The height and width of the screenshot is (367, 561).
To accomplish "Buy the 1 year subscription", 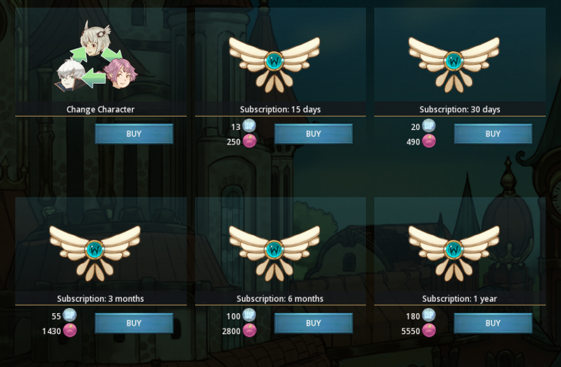I will click(x=493, y=323).
